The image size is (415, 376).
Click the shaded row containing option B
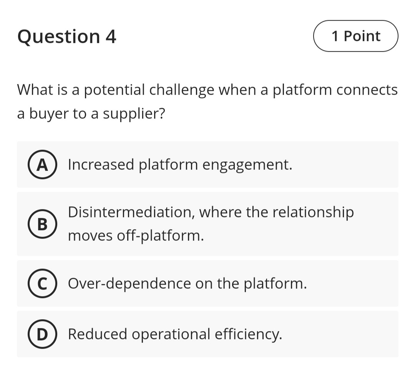point(207,224)
